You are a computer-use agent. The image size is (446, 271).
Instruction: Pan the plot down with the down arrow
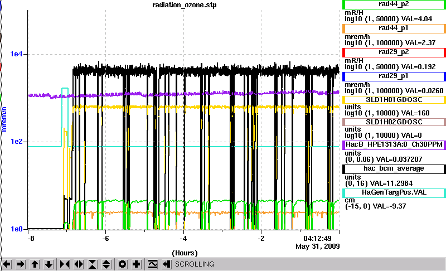pos(49,264)
